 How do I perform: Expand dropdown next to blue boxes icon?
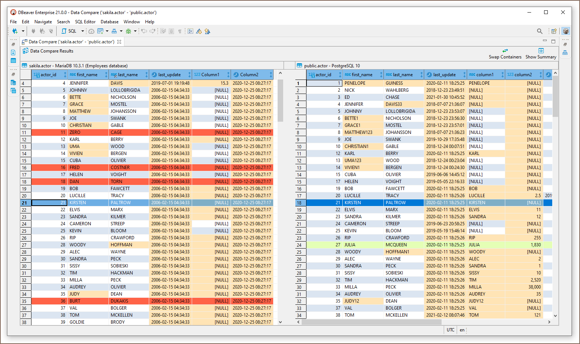121,31
